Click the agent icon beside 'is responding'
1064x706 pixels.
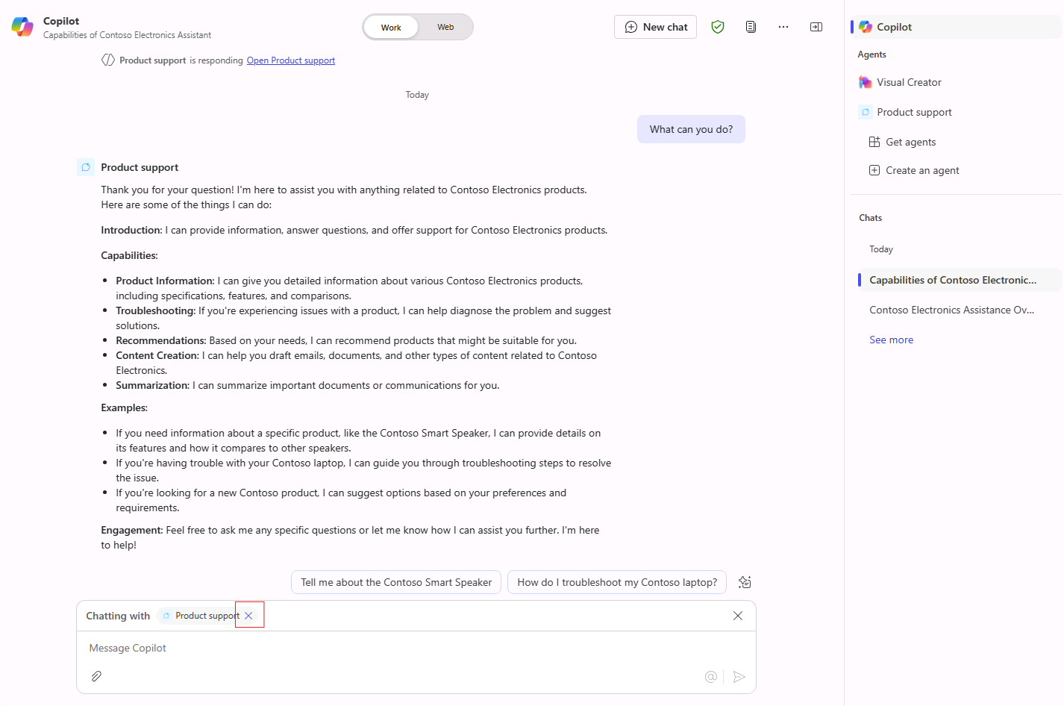pyautogui.click(x=108, y=60)
